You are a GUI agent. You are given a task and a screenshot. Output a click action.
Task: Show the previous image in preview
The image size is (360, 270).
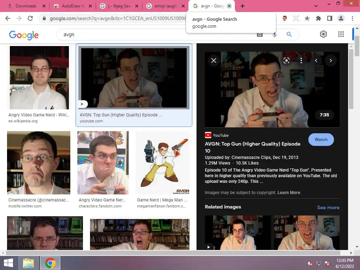click(316, 60)
